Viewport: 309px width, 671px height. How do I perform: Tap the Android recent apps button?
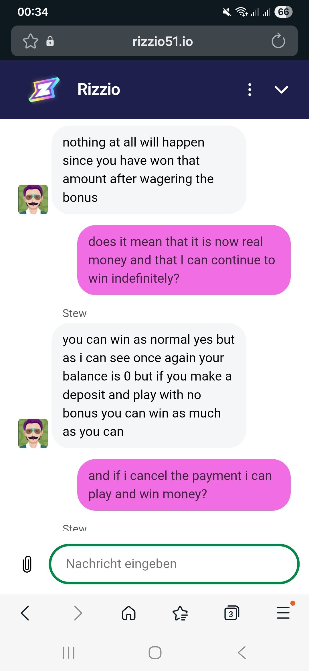point(69,653)
